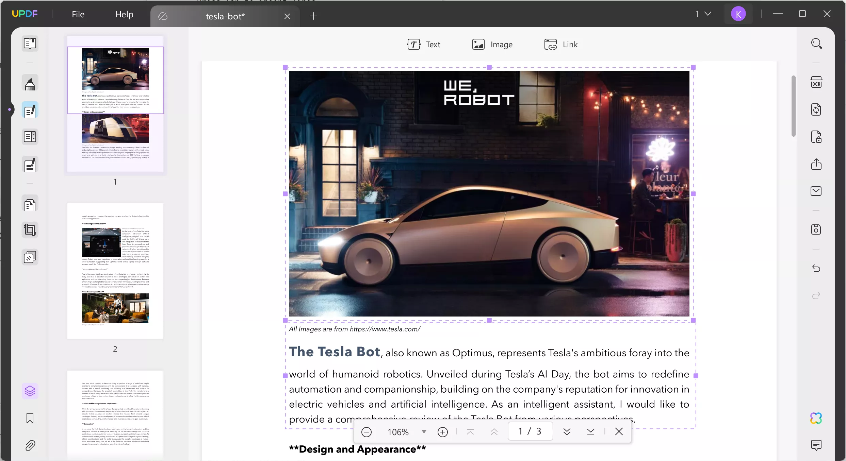Open the Search magnifier tool

click(x=816, y=44)
